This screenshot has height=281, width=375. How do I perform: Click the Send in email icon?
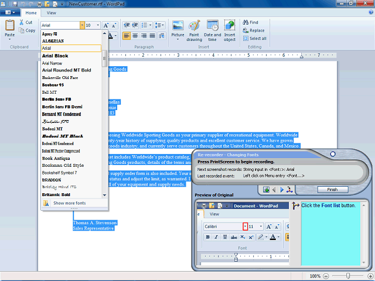point(47,4)
